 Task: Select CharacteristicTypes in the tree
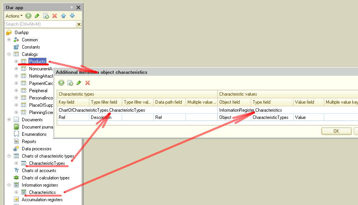point(47,163)
